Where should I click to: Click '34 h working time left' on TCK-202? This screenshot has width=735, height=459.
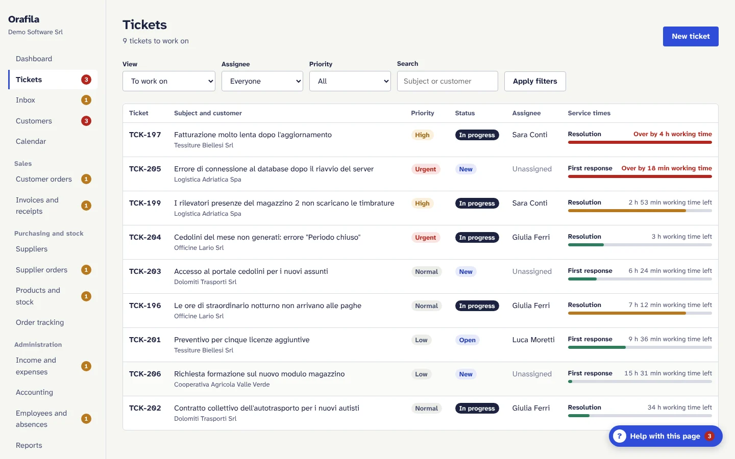coord(679,407)
